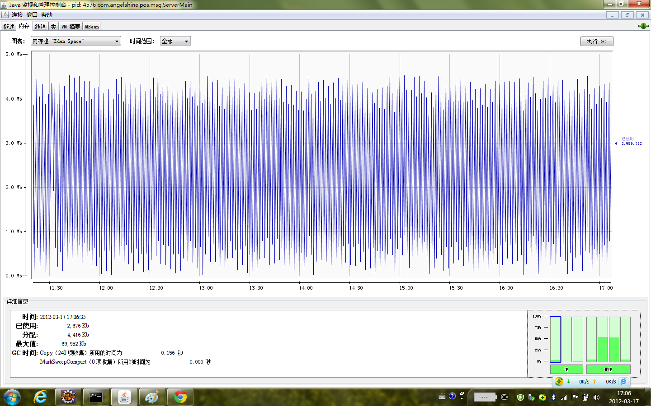Click the Eden Space memory usage chart

pos(321,165)
